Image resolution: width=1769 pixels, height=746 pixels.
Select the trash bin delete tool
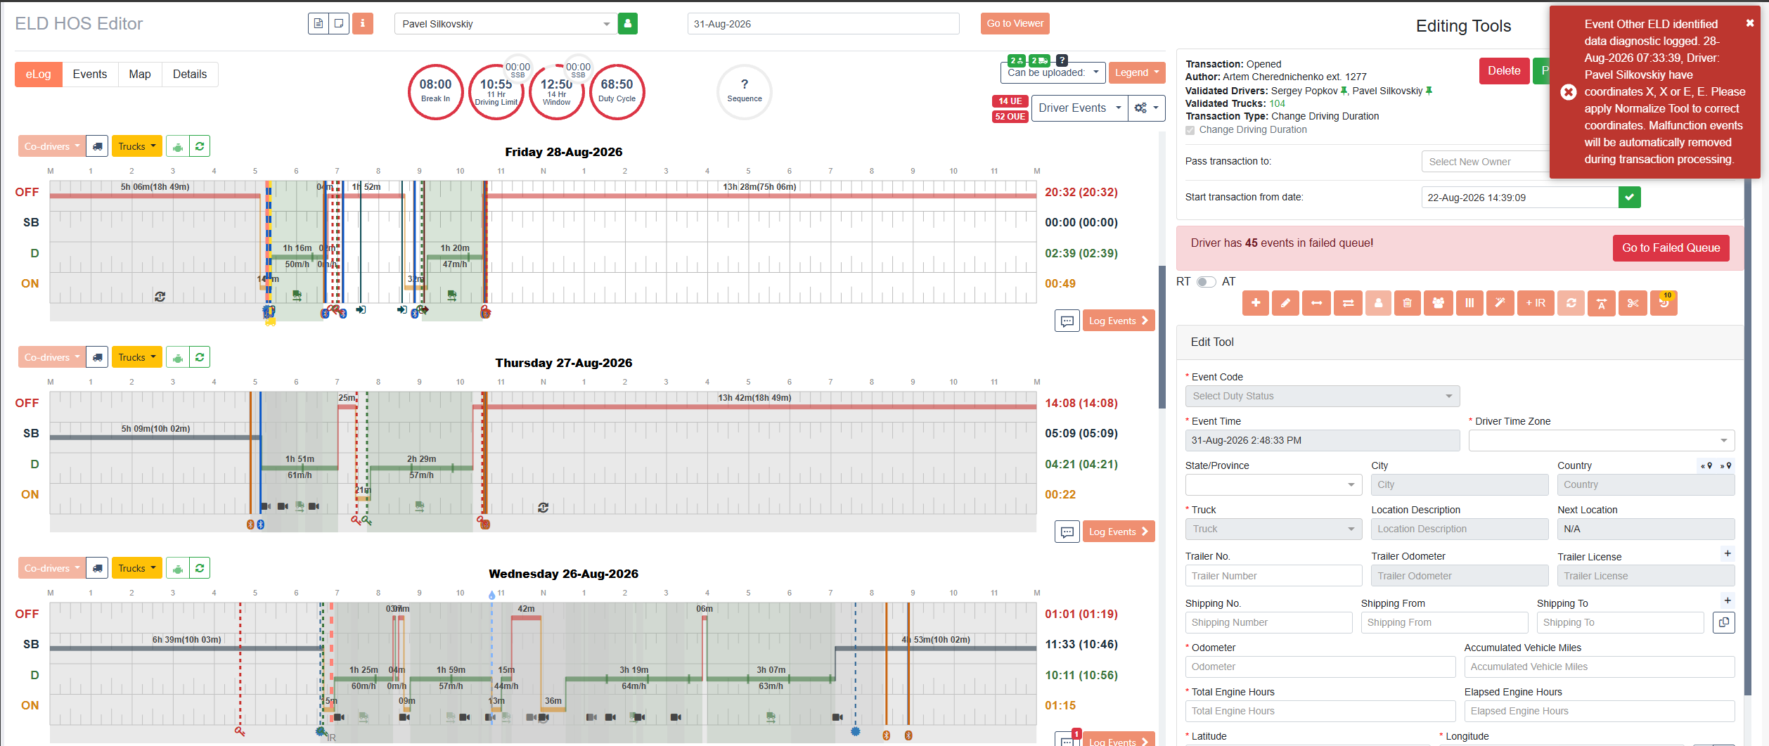tap(1407, 303)
